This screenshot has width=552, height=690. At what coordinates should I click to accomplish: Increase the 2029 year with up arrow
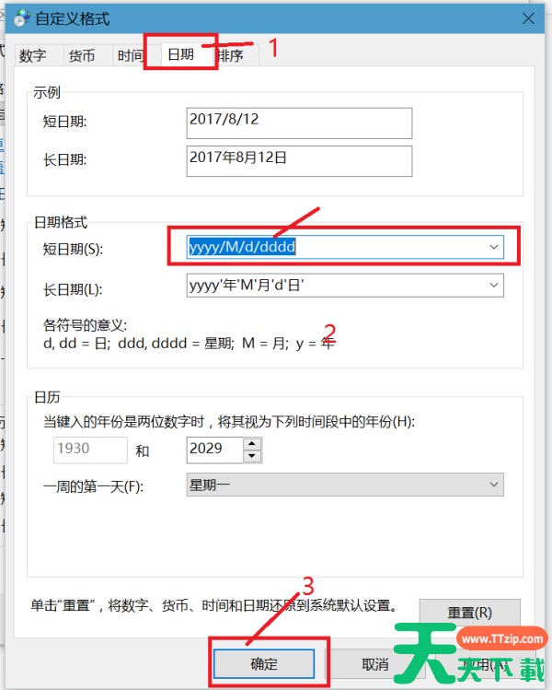click(x=252, y=444)
